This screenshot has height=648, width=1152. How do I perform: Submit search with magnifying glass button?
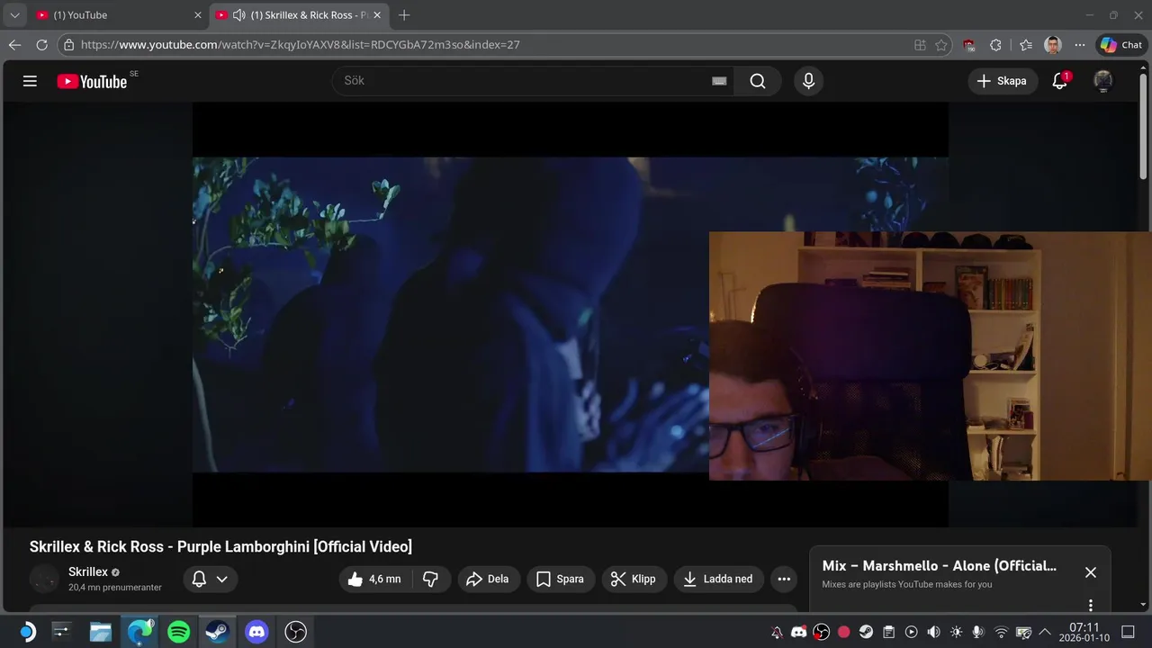click(758, 81)
